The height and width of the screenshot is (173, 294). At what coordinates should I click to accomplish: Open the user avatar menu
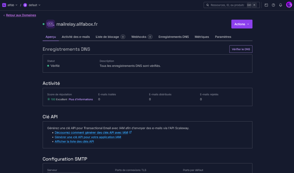tap(289, 5)
